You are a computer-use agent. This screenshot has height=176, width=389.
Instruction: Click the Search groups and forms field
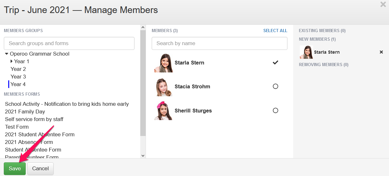coord(69,44)
